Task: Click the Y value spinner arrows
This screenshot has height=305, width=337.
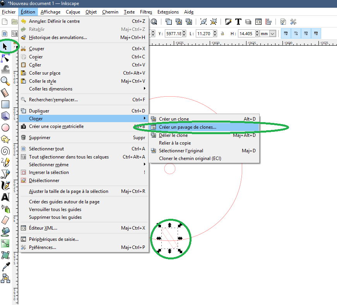Action: (184, 34)
